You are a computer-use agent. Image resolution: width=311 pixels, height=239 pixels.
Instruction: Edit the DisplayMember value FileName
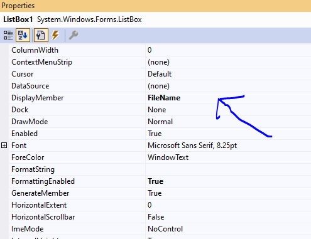[x=164, y=98]
